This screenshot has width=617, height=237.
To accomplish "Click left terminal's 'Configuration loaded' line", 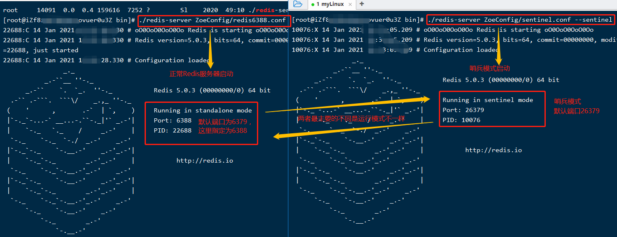I will tap(106, 60).
